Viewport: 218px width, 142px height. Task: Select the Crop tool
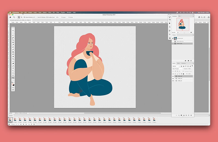click(13, 40)
